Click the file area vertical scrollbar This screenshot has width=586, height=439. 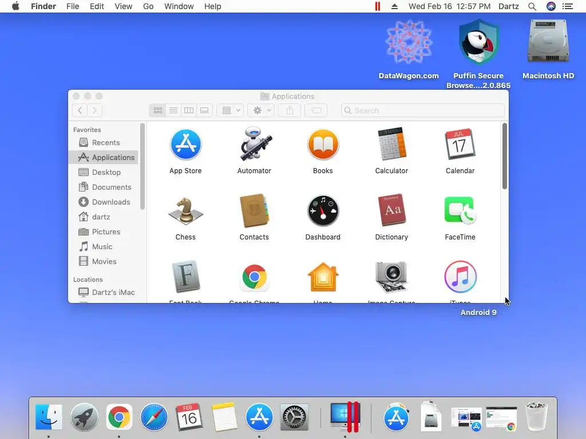tap(505, 156)
